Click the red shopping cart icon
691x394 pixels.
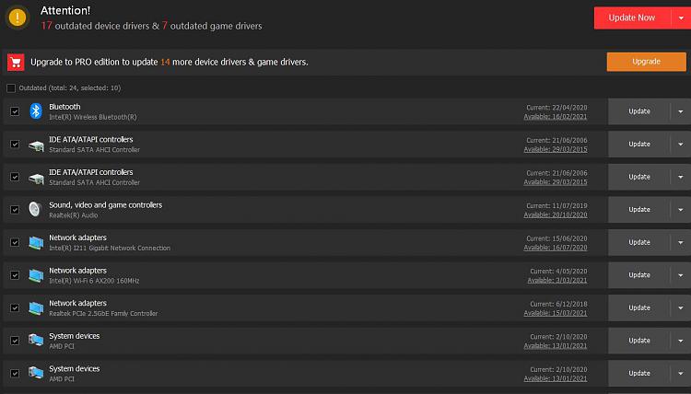pos(16,62)
